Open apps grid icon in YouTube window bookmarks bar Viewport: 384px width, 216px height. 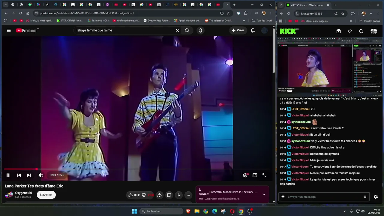pyautogui.click(x=5, y=21)
